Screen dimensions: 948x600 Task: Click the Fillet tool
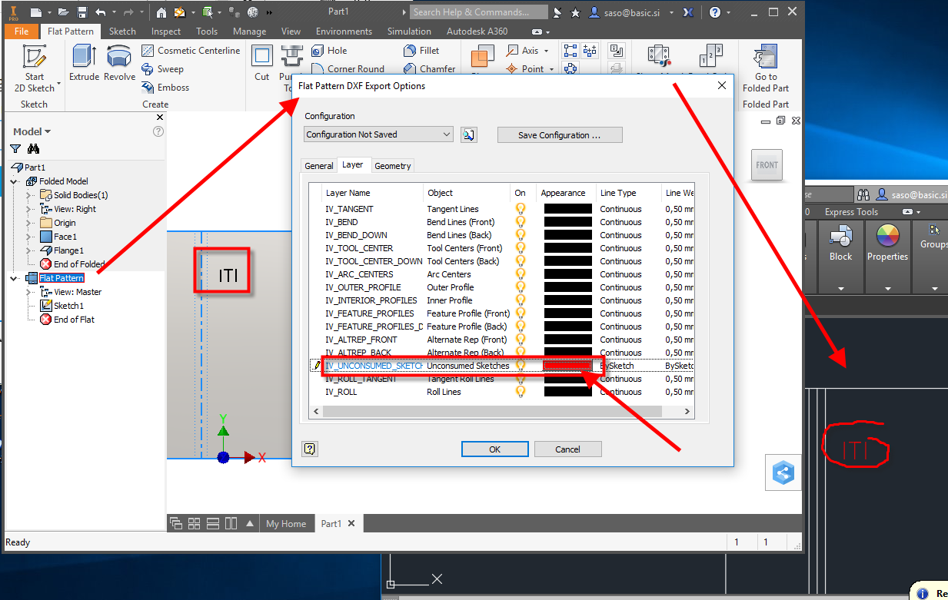421,51
